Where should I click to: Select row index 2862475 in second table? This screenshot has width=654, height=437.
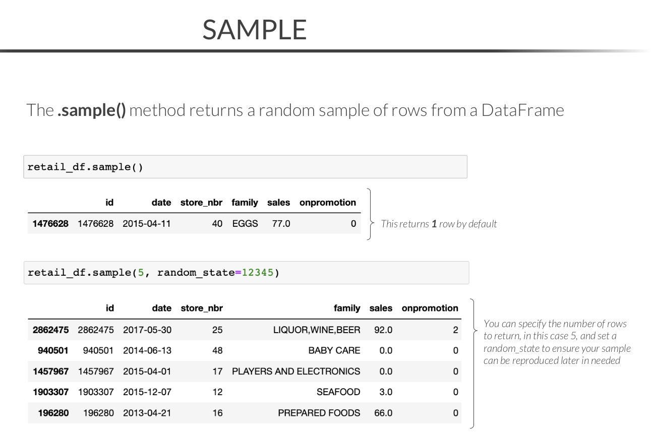point(50,330)
